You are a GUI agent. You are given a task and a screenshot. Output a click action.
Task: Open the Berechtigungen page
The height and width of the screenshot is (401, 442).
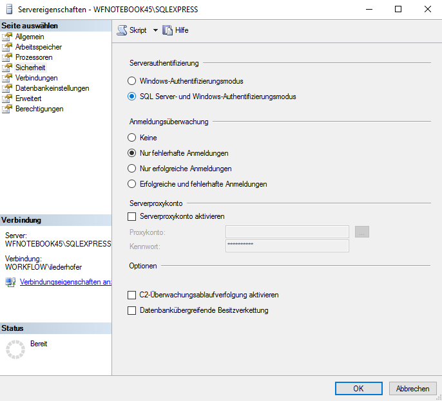[39, 109]
